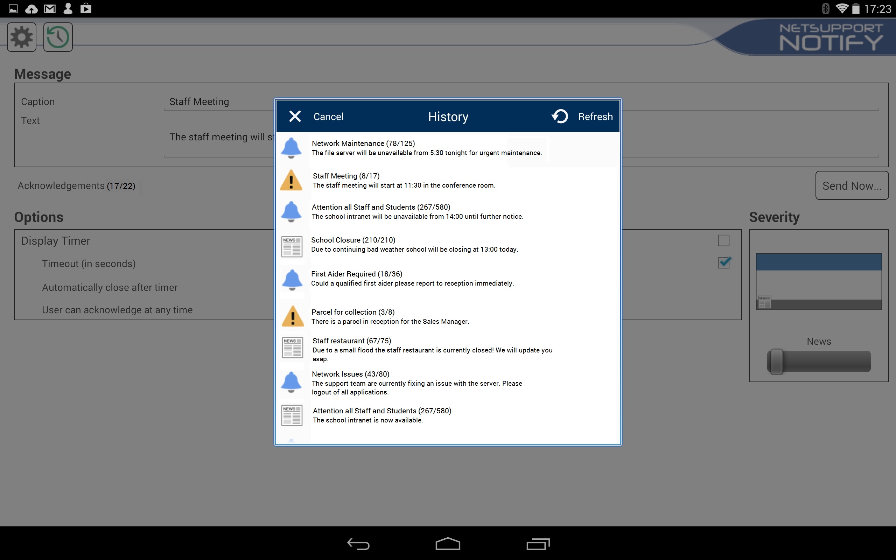This screenshot has width=896, height=560.
Task: Click the warning triangle beside Parcel for collection
Action: (292, 316)
